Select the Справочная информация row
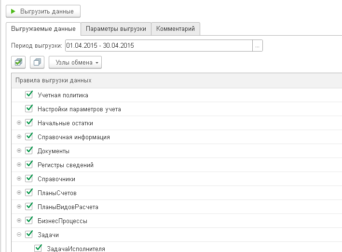The width and height of the screenshot is (342, 252). (177, 137)
